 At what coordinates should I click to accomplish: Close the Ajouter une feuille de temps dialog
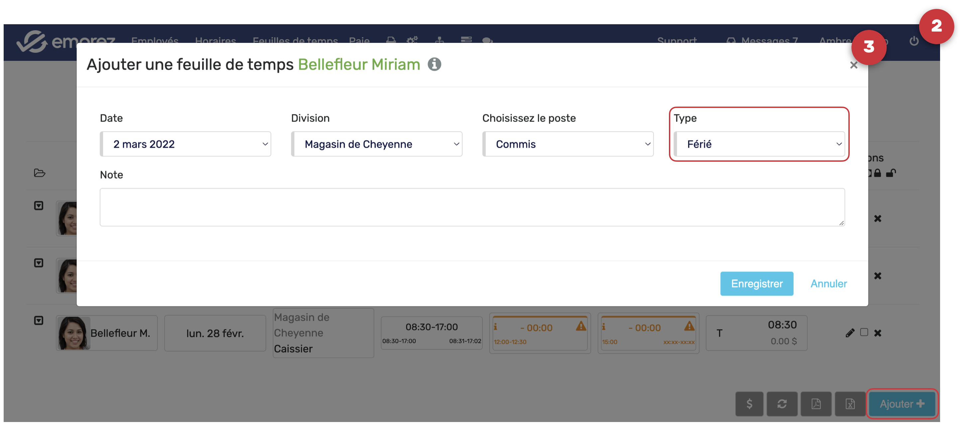853,65
